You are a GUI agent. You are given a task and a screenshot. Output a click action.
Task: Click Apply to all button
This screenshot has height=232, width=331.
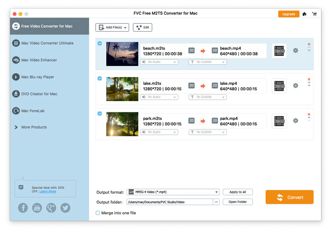pyautogui.click(x=238, y=192)
